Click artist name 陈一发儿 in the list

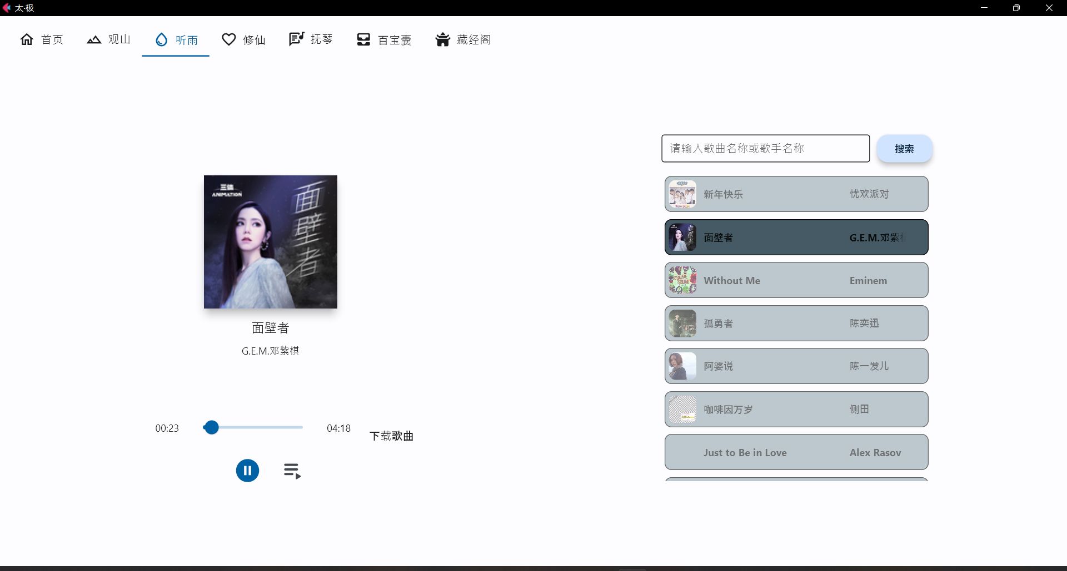869,366
